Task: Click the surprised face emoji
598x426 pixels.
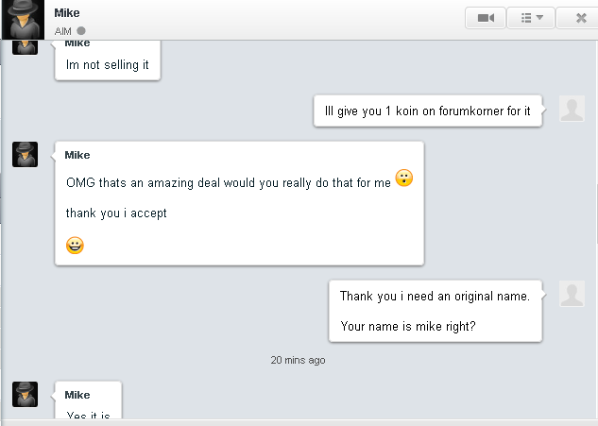Action: coord(404,179)
